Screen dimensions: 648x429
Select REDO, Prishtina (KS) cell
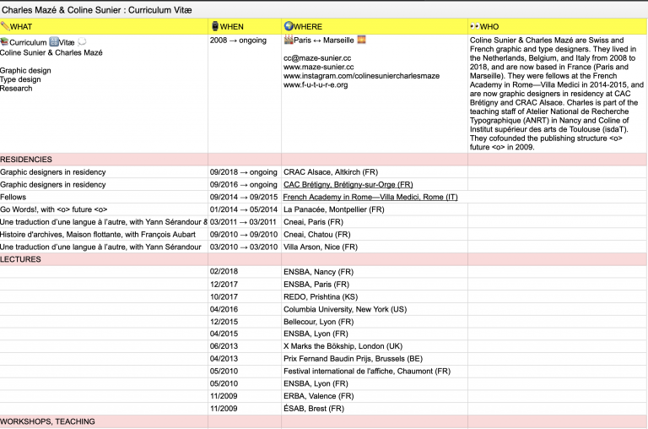pos(375,296)
